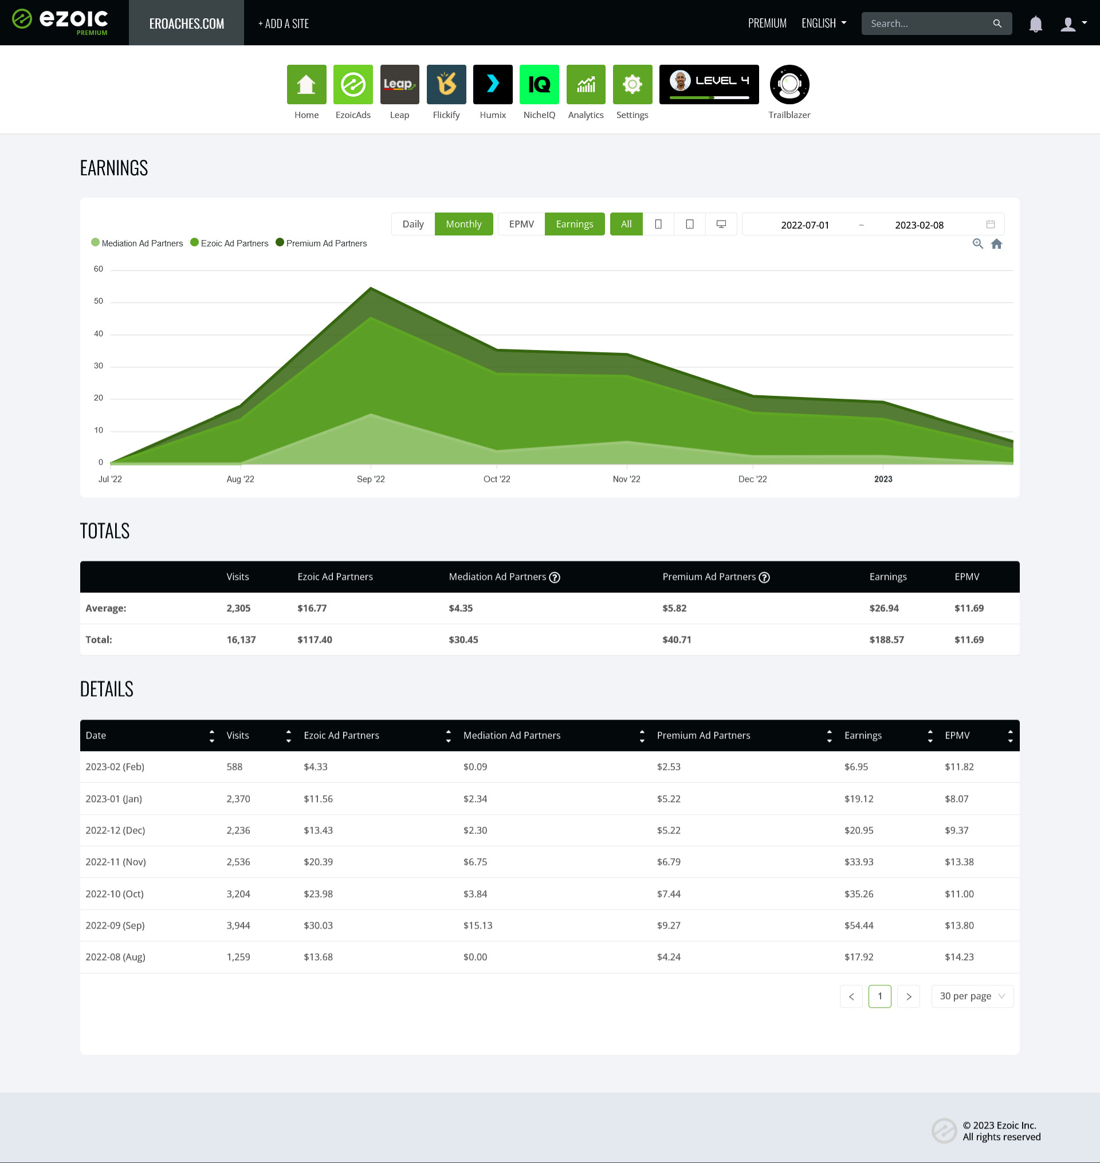Filter by tablet device icon
This screenshot has width=1100, height=1163.
[690, 224]
